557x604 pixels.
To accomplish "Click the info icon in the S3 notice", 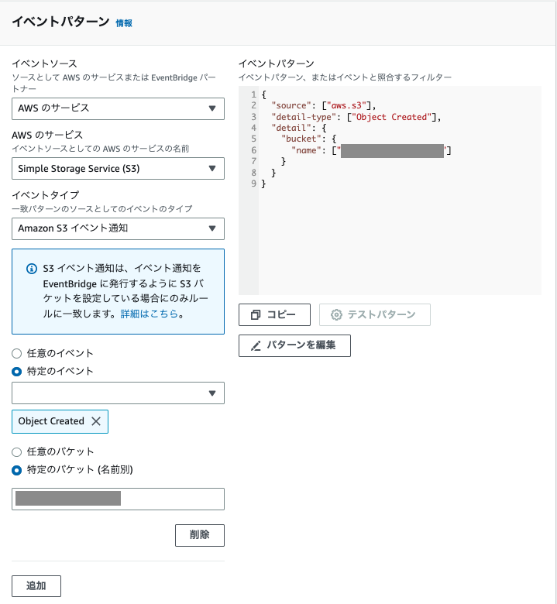I will coord(32,269).
